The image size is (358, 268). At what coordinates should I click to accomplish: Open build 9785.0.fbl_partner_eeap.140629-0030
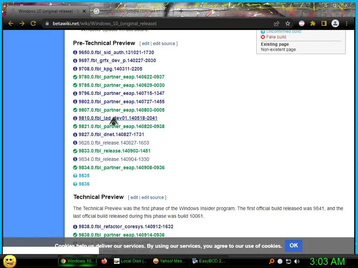[x=121, y=85]
